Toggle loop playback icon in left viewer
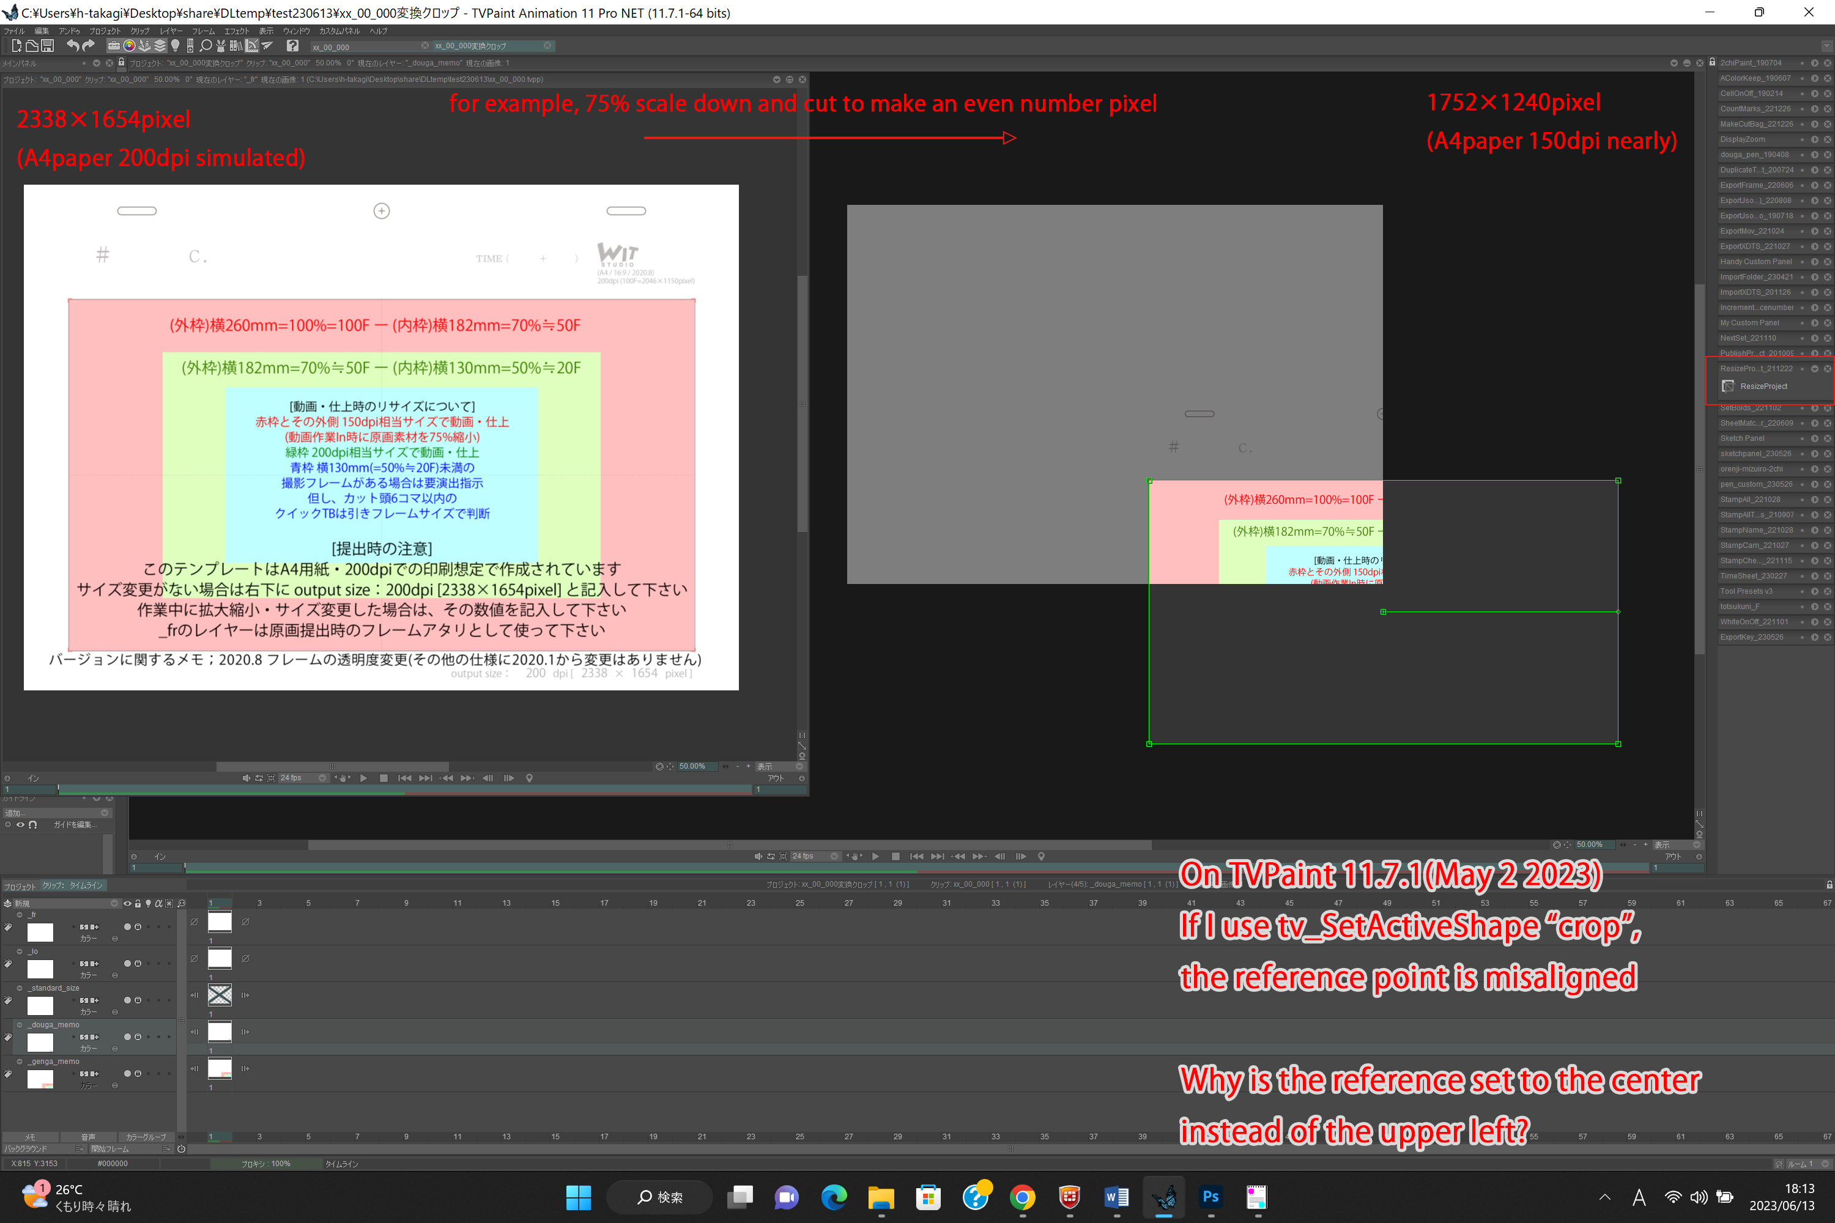Viewport: 1835px width, 1223px height. [259, 778]
